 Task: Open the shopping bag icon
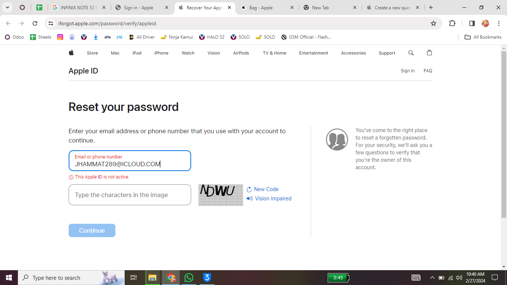pos(429,53)
